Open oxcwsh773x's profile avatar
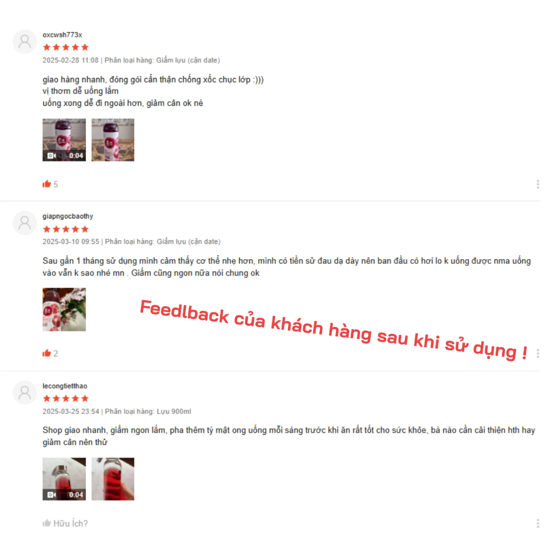 pos(25,42)
